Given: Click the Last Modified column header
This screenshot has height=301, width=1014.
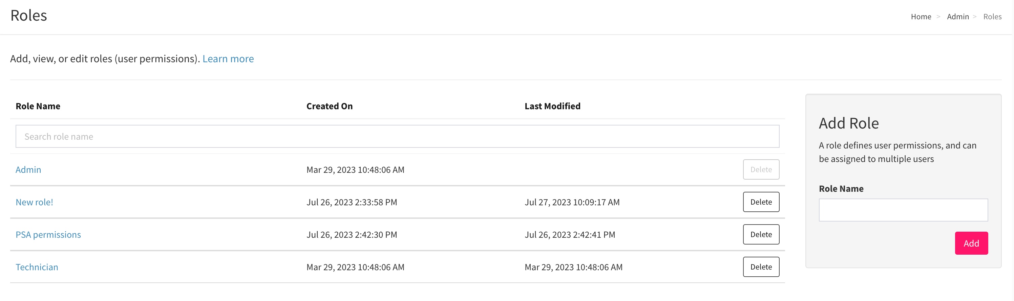Looking at the screenshot, I should 552,106.
